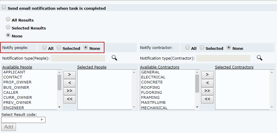Open the Select Result code dropdown

tap(23, 120)
